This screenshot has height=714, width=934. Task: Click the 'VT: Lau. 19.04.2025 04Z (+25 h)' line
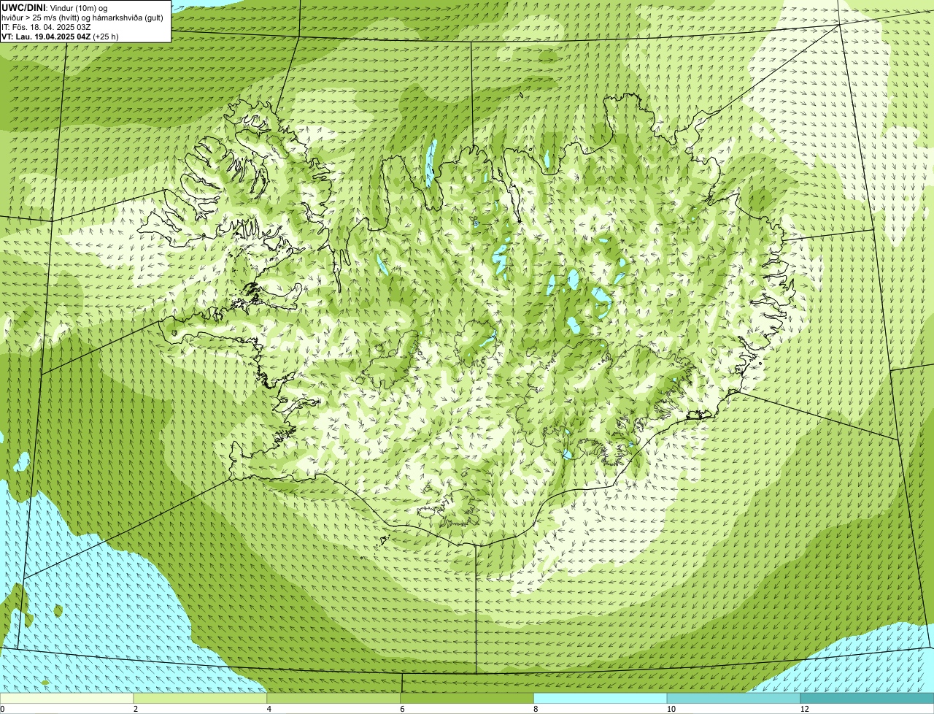click(x=60, y=36)
